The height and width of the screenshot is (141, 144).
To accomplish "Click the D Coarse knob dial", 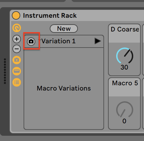I will 125,55.
